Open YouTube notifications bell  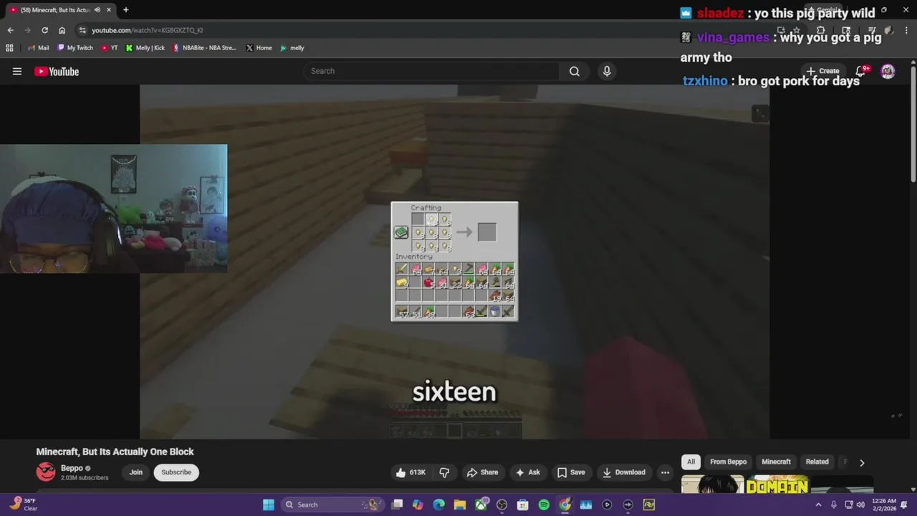(862, 71)
